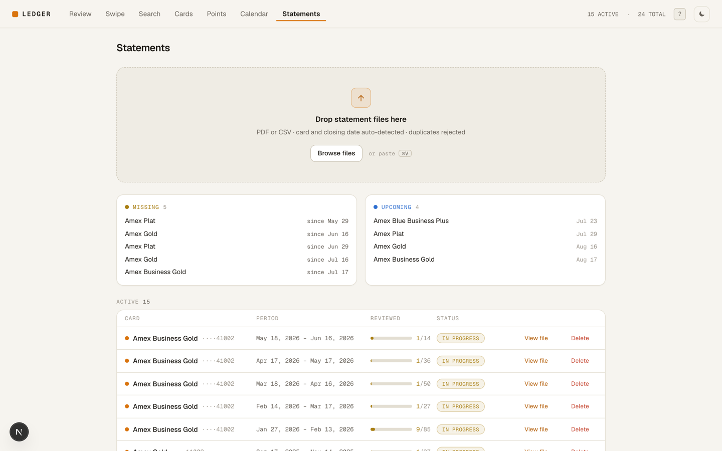This screenshot has width=722, height=451.
Task: Click period Jan 27, 2026 – Feb 13, 2026
Action: 305,429
